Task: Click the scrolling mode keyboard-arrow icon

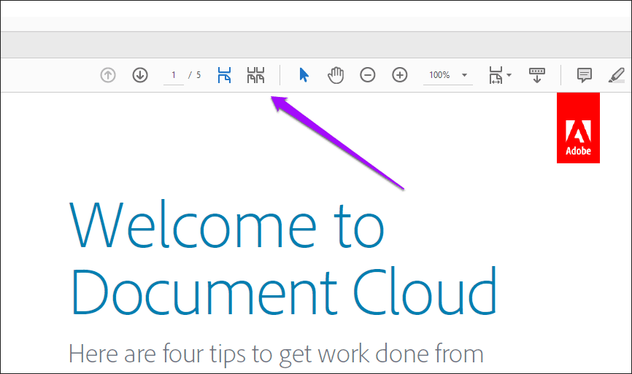Action: [x=537, y=75]
